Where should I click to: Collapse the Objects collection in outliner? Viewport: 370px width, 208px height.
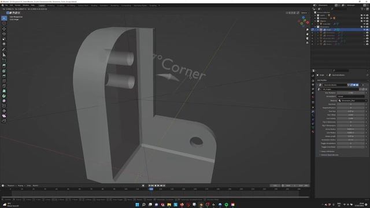[315, 21]
